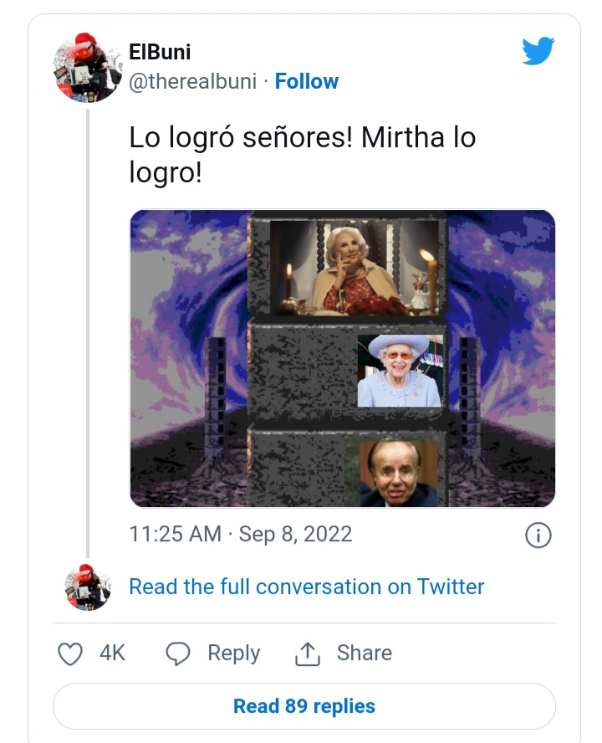
Task: Click the reply speech bubble icon
Action: click(177, 653)
